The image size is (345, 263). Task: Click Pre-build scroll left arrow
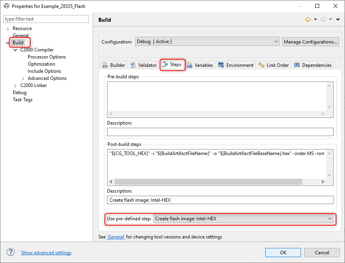click(111, 114)
